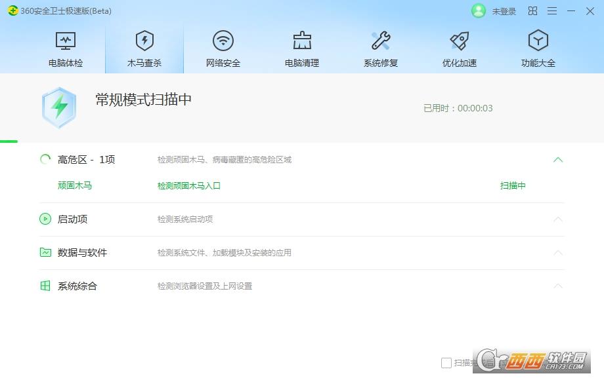Click 检测顽固木马、病毒藏匿 description

pyautogui.click(x=224, y=160)
